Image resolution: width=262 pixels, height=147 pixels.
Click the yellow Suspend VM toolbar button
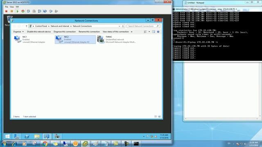point(12,11)
